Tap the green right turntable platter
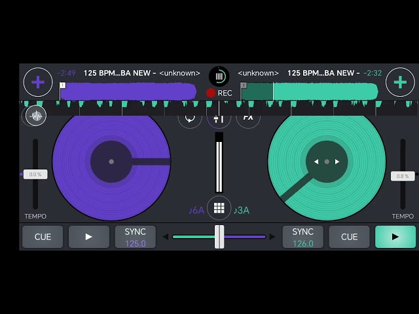 point(327,162)
